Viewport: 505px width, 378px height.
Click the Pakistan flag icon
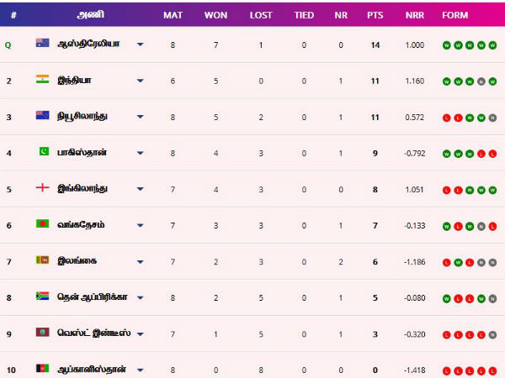pos(42,152)
